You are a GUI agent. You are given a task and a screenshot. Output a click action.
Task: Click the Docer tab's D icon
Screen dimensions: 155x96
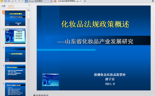coord(26,1)
